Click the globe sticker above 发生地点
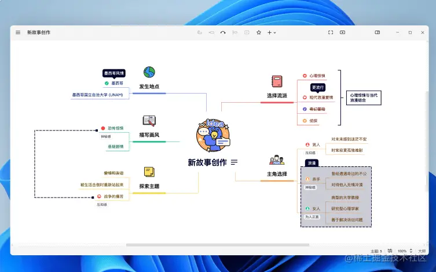Screen dimensions: 436x272 pyautogui.click(x=149, y=72)
